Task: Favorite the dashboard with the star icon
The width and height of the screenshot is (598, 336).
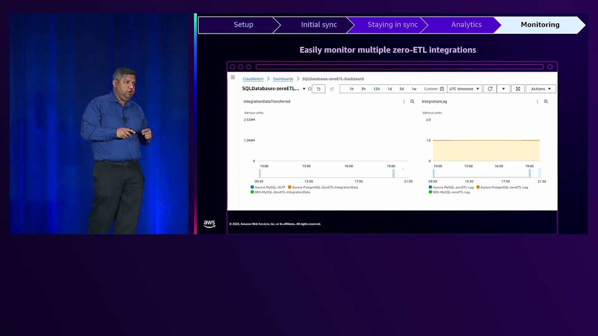Action: (309, 89)
